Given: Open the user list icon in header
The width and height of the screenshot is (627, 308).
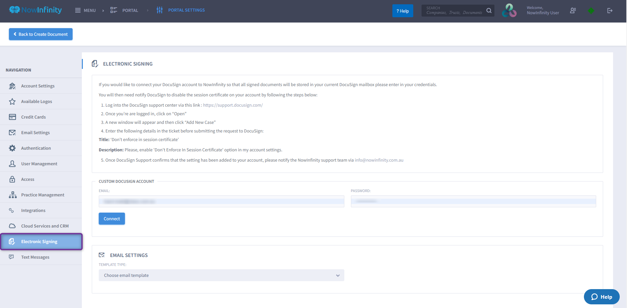Looking at the screenshot, I should [573, 11].
